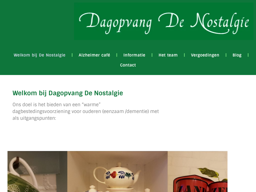Image resolution: width=256 pixels, height=192 pixels.
Task: Open the Contact page
Action: (128, 65)
